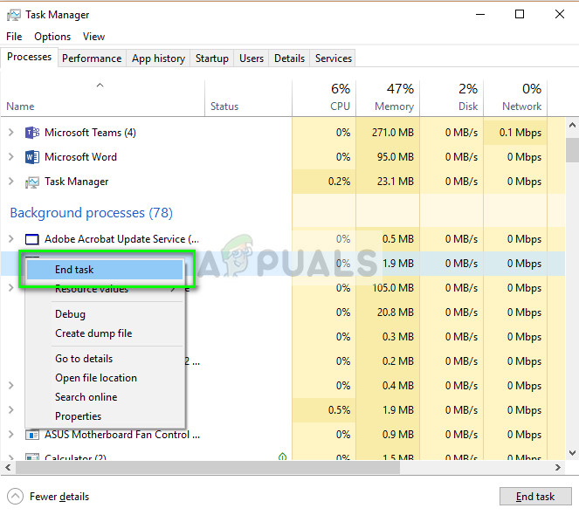The height and width of the screenshot is (515, 579).
Task: Click the Microsoft Word app icon
Action: pyautogui.click(x=32, y=157)
